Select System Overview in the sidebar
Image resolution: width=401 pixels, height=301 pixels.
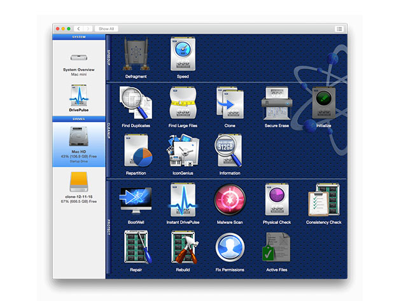pyautogui.click(x=79, y=64)
